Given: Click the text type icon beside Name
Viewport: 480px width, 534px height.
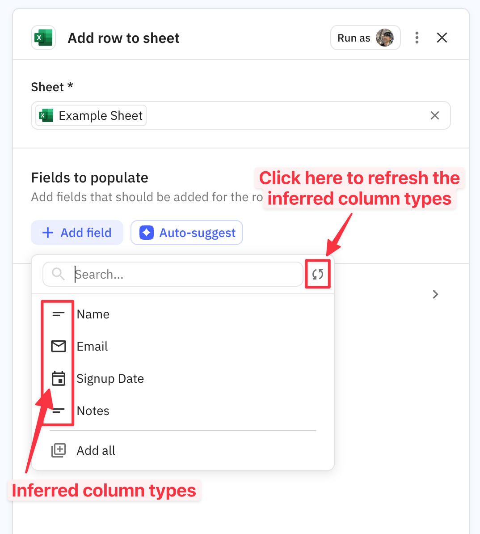Looking at the screenshot, I should (x=59, y=314).
